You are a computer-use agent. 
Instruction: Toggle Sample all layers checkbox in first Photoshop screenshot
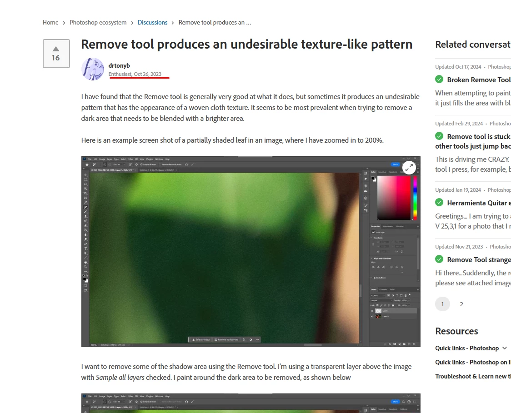point(141,164)
